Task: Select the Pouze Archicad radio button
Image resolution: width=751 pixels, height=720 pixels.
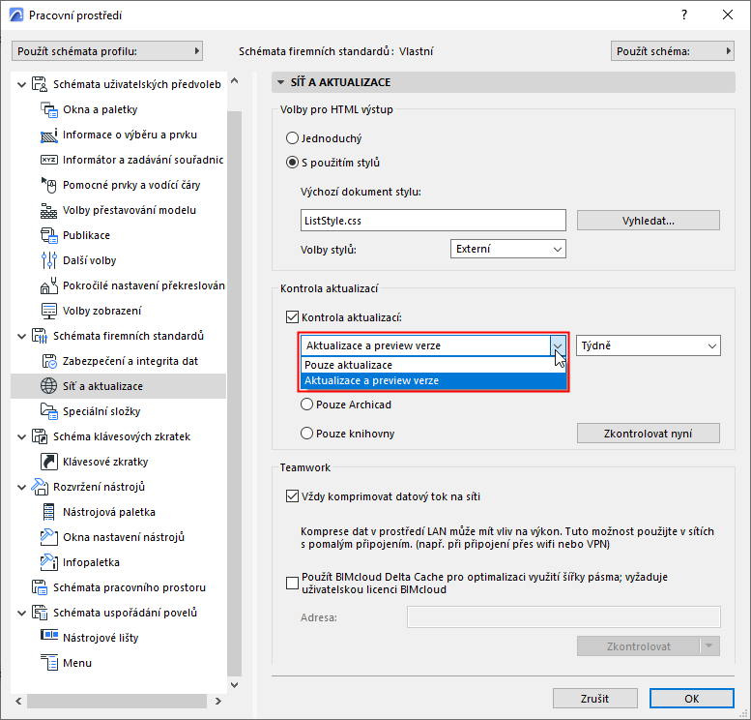Action: click(x=306, y=405)
